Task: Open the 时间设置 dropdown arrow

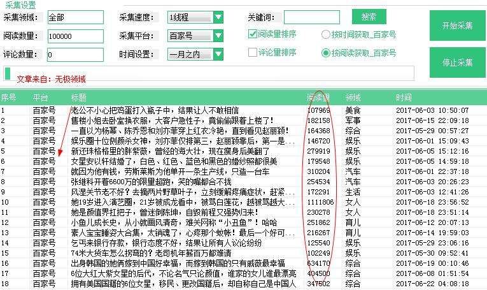Action: click(218, 54)
